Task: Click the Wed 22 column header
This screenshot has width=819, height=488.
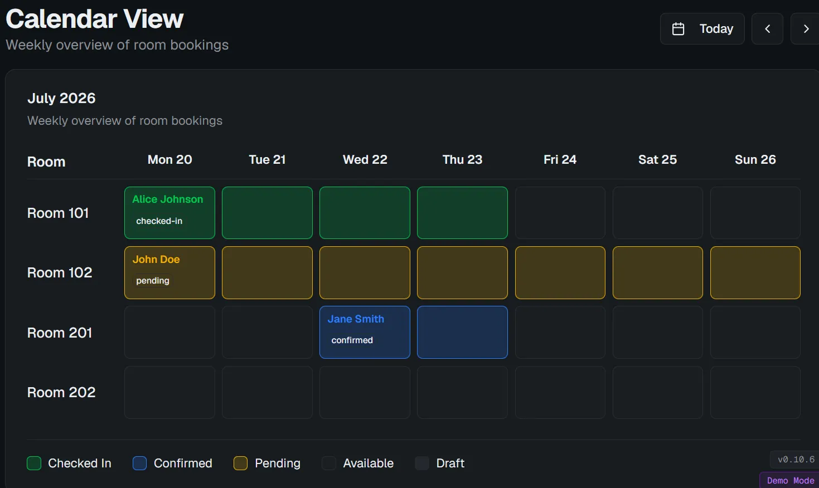Action: tap(365, 159)
